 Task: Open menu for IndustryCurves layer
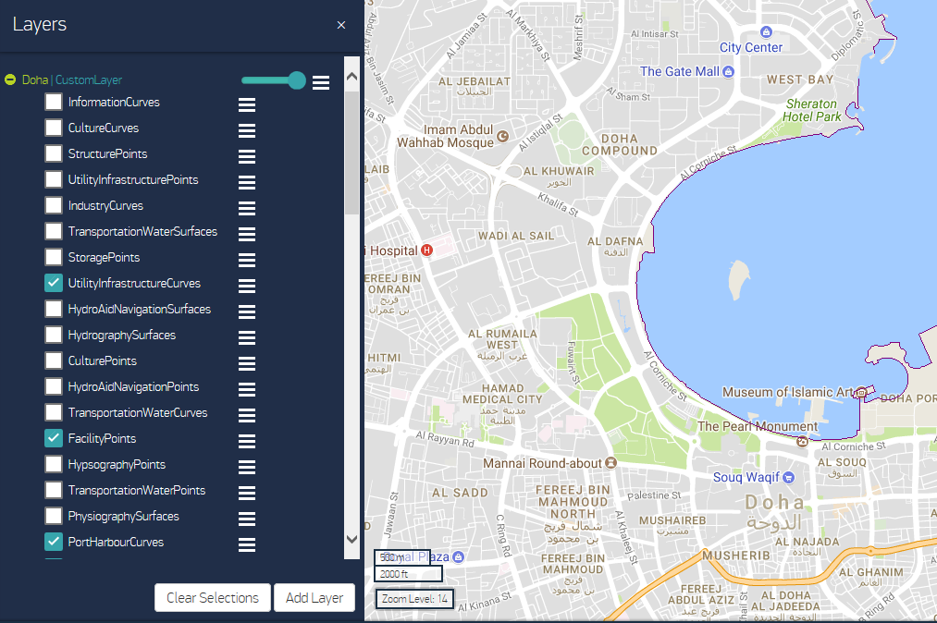[x=247, y=208]
